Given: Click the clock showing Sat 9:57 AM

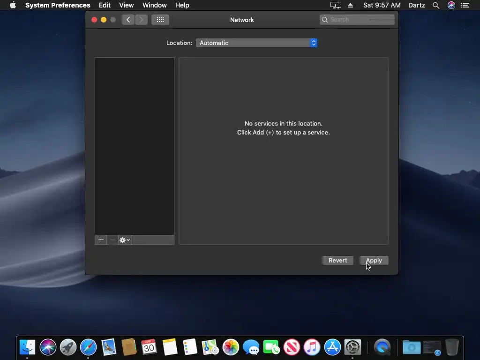Looking at the screenshot, I should (x=382, y=5).
